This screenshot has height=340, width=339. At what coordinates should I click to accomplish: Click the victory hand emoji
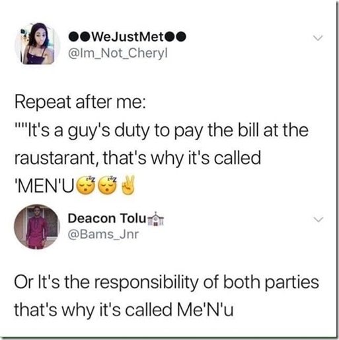[x=128, y=185]
